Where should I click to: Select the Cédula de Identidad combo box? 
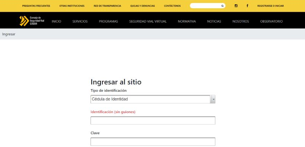[x=153, y=99]
